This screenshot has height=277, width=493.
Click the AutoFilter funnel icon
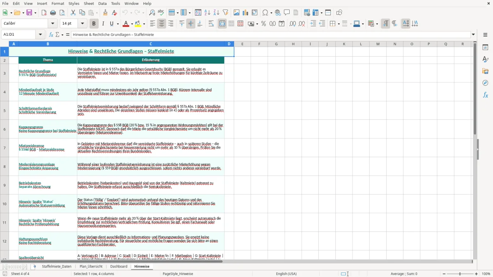click(225, 13)
